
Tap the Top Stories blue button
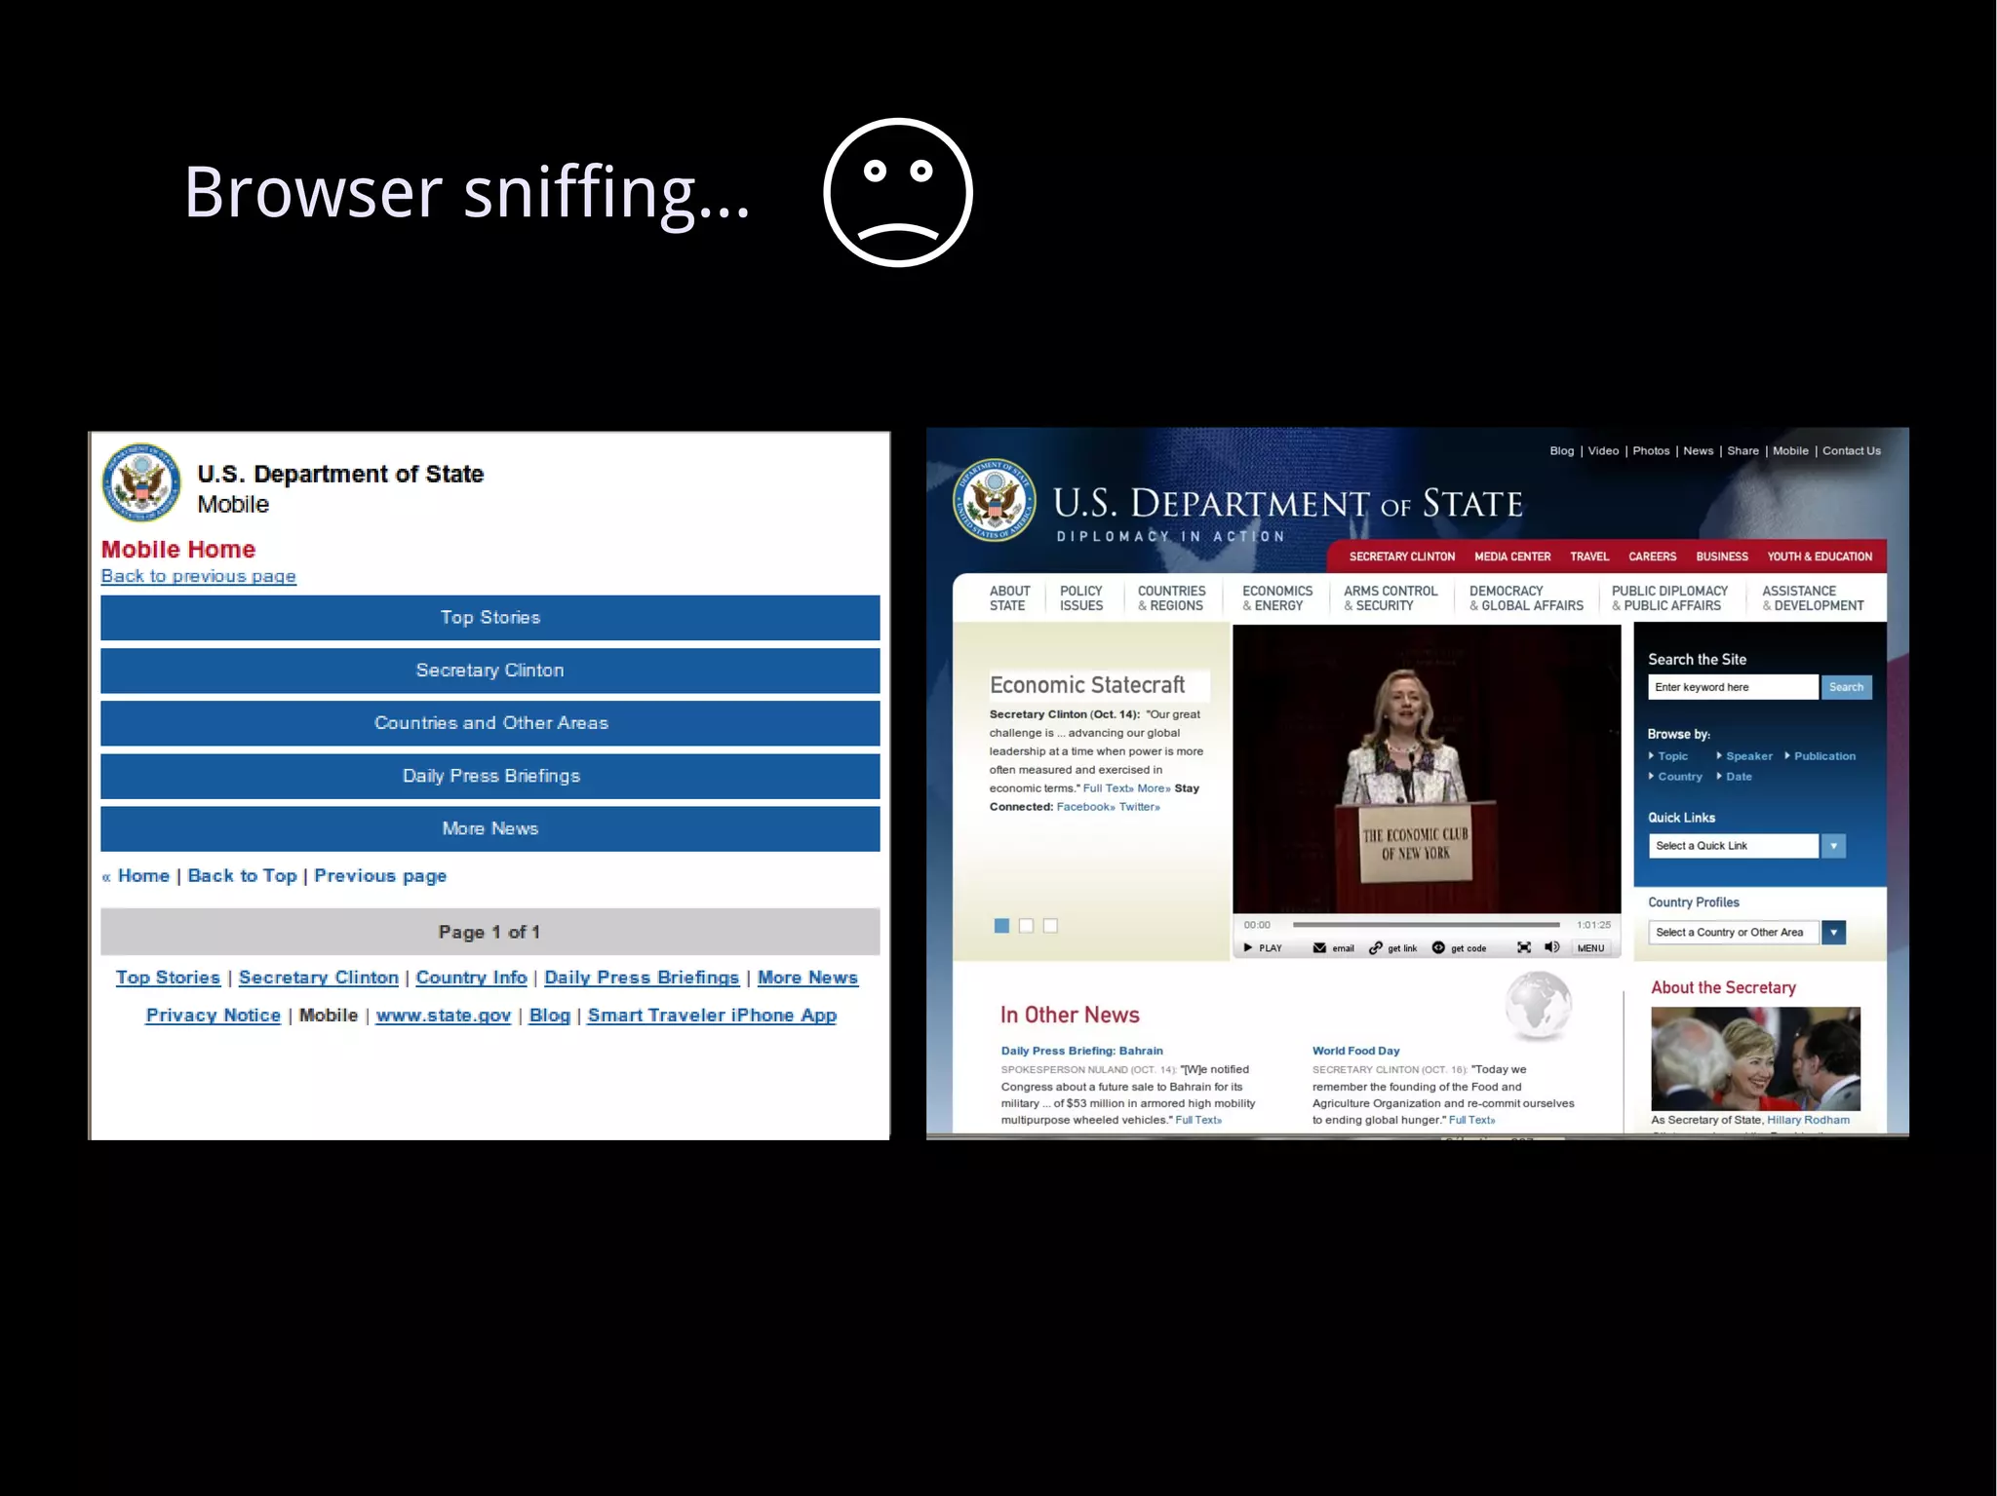(x=489, y=617)
